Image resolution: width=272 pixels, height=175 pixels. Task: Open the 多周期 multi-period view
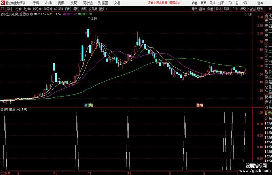93,9
